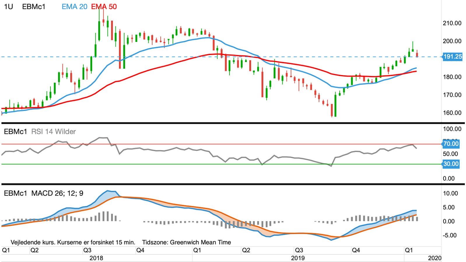Image resolution: width=466 pixels, height=262 pixels.
Task: Click the MACD 5.00 axis label
Action: point(449,207)
